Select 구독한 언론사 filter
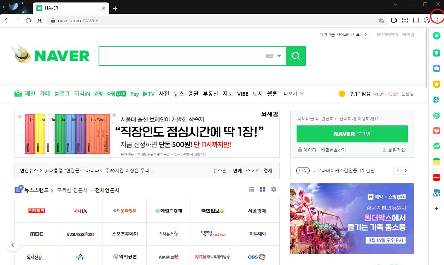Screen dimensions: 444x265 click(x=72, y=190)
